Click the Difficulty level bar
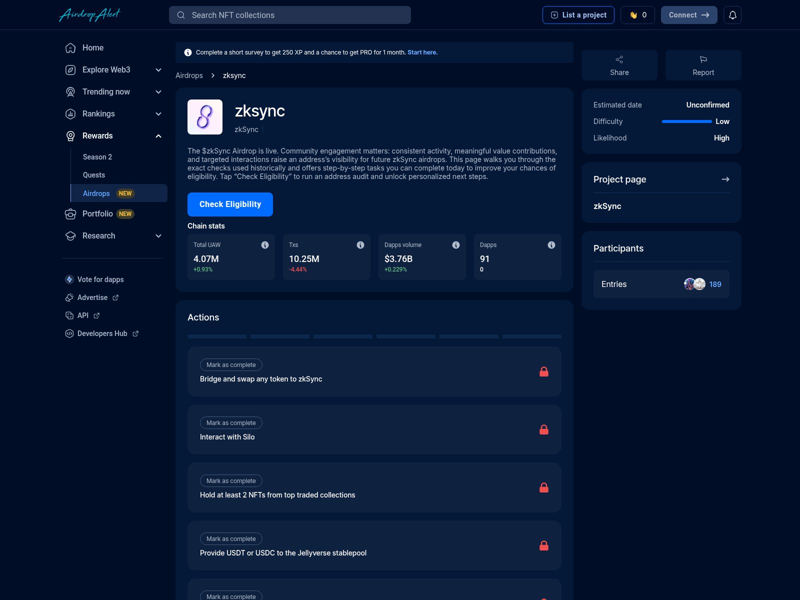The width and height of the screenshot is (800, 600). pos(686,121)
